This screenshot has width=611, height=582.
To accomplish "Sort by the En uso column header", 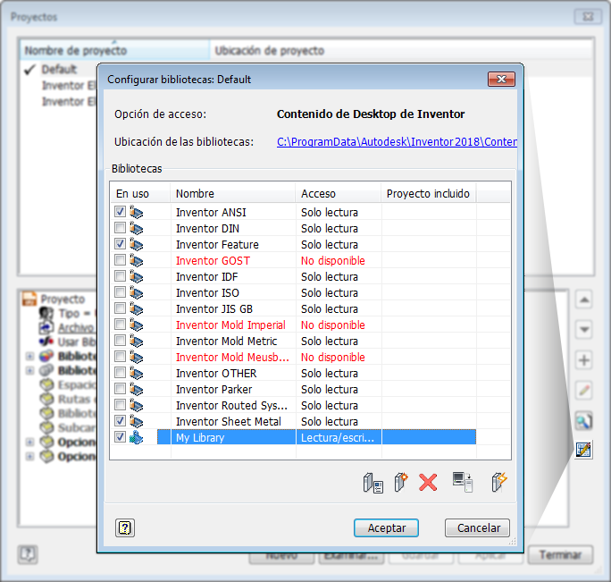I will [140, 193].
